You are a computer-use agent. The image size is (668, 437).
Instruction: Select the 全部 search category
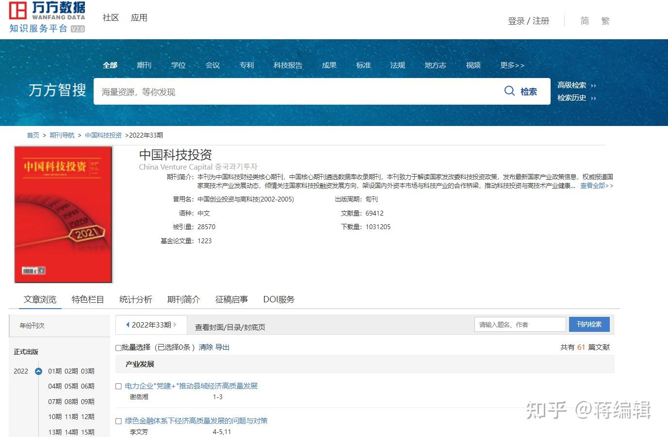tap(110, 65)
